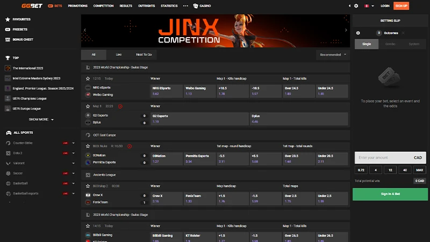The width and height of the screenshot is (430, 242).
Task: Open the GGBET logo home link
Action: [x=32, y=6]
